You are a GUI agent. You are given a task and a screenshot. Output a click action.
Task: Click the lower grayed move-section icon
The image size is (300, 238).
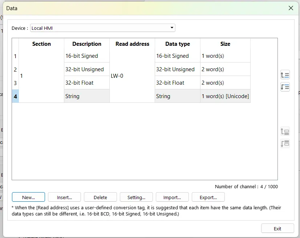(285, 144)
